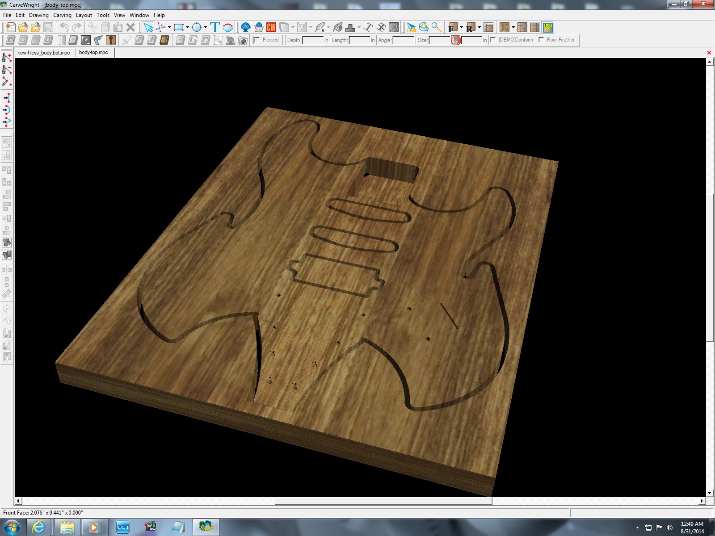Screen dimensions: 715x536
Task: Click the size aspect lock icon
Action: pyautogui.click(x=456, y=40)
